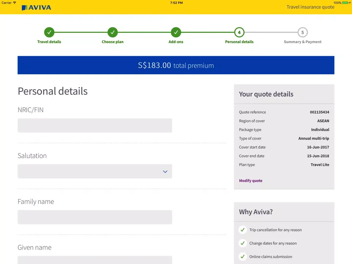
Task: Click Trip cancellation for any reason text
Action: 275,230
